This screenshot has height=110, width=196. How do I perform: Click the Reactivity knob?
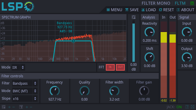(150, 32)
